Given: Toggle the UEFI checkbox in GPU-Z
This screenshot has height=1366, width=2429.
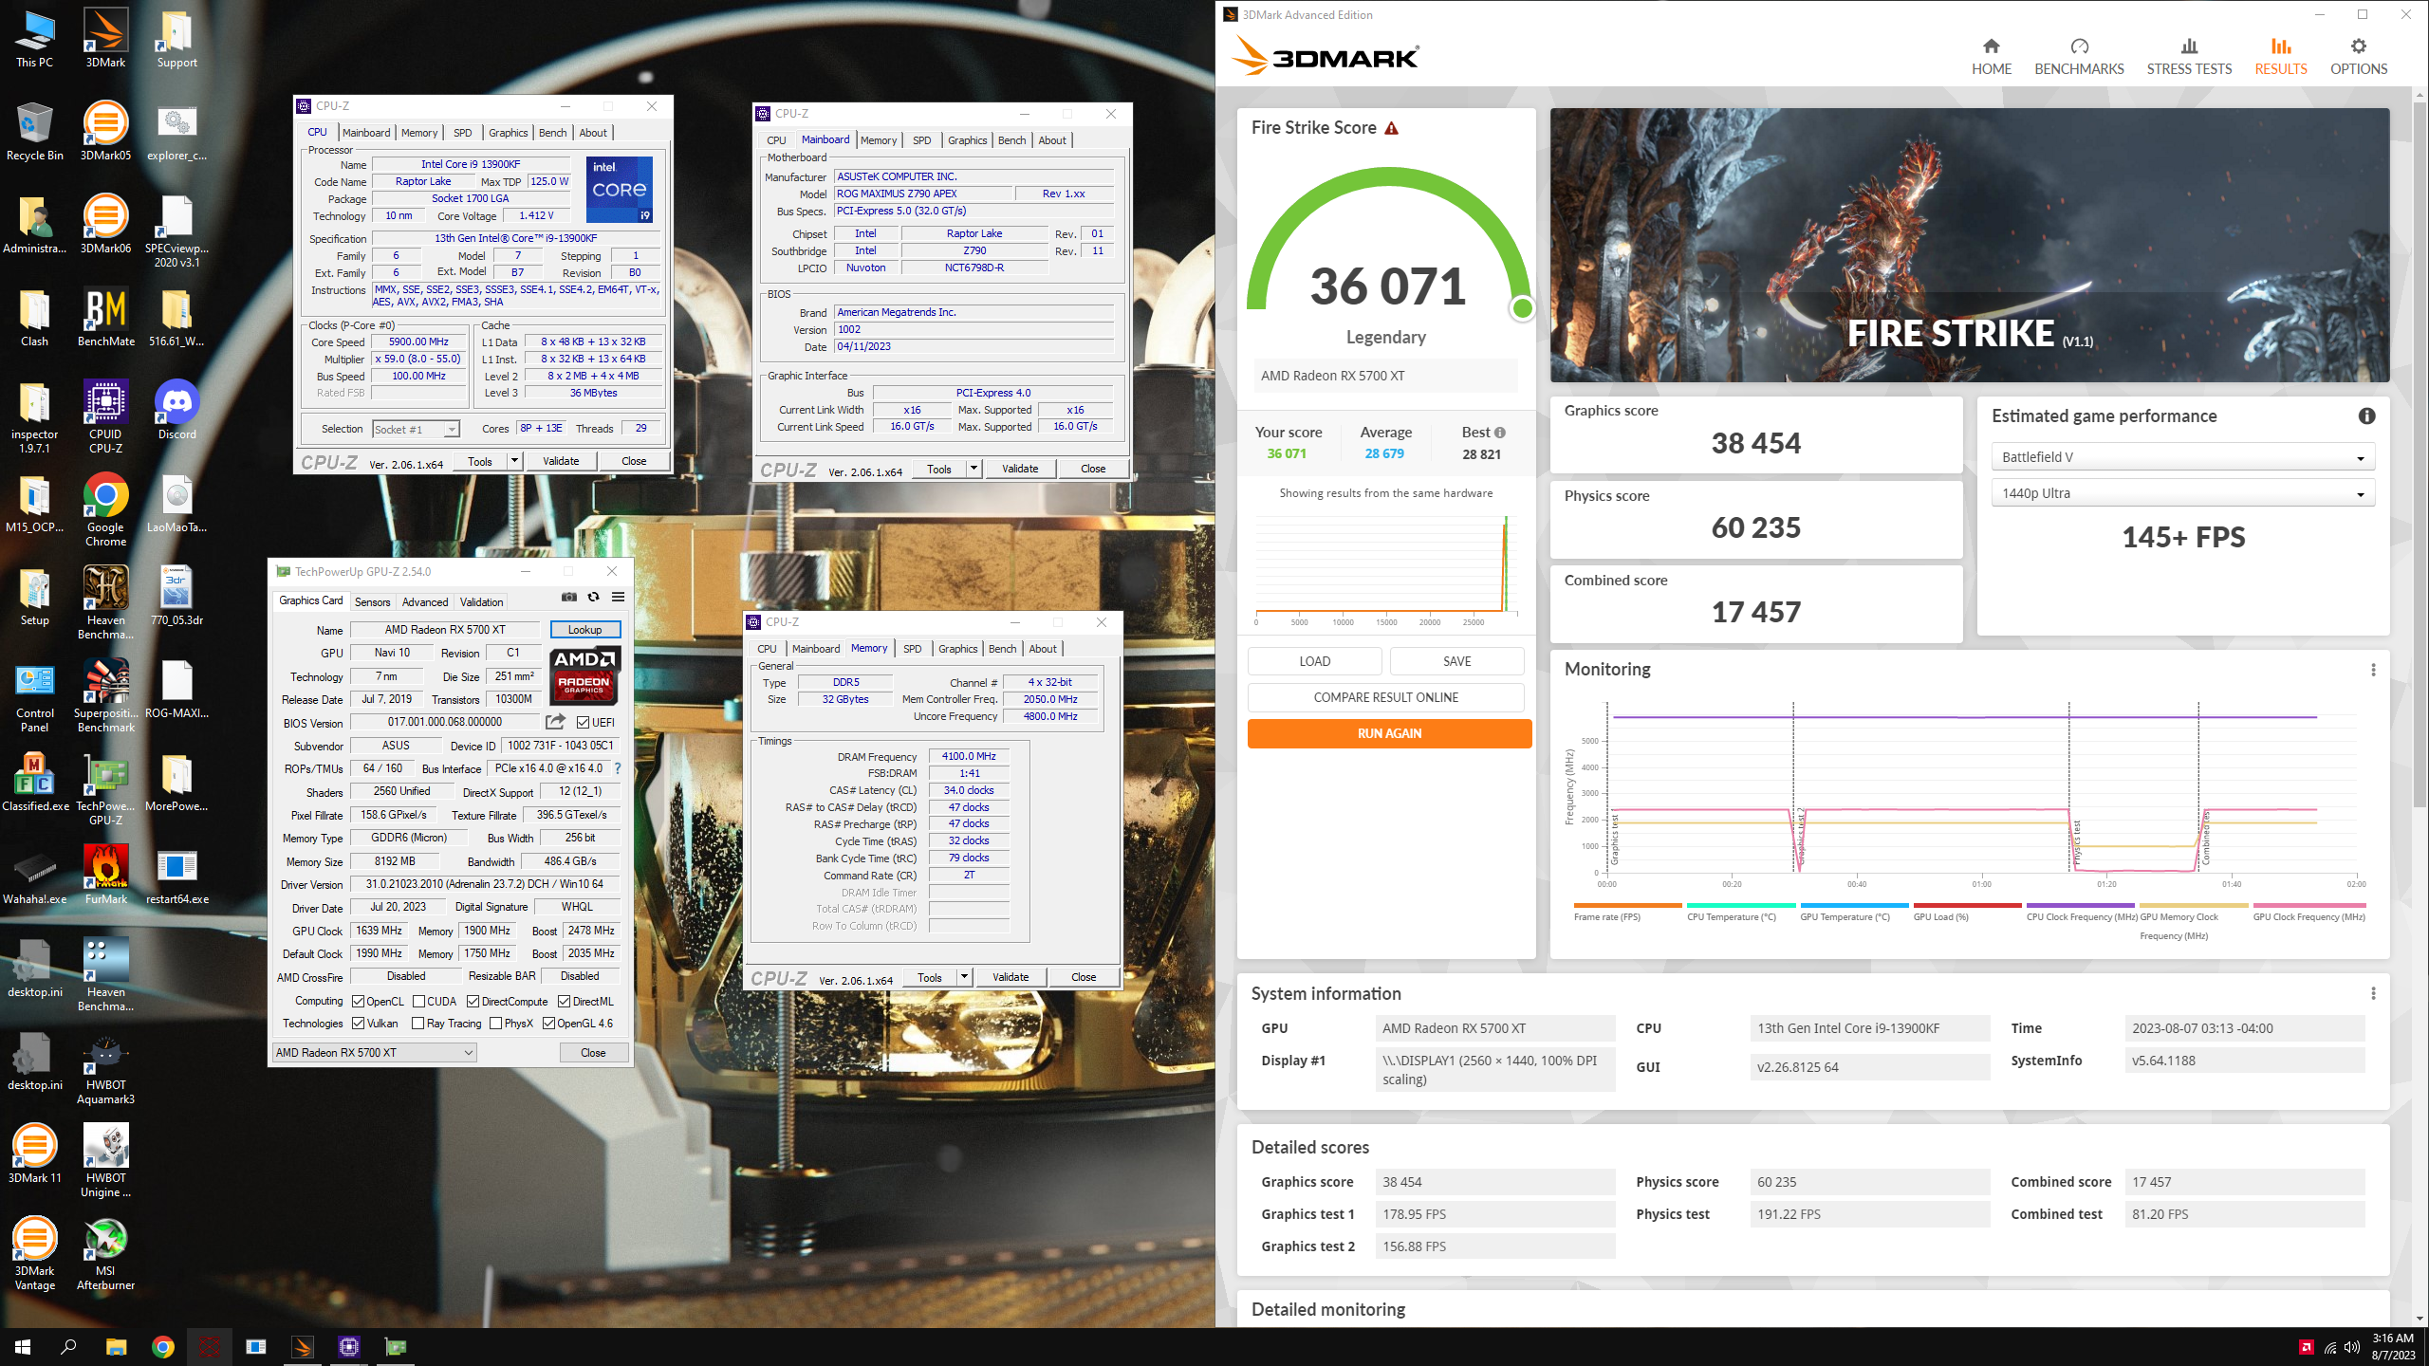Looking at the screenshot, I should [583, 723].
